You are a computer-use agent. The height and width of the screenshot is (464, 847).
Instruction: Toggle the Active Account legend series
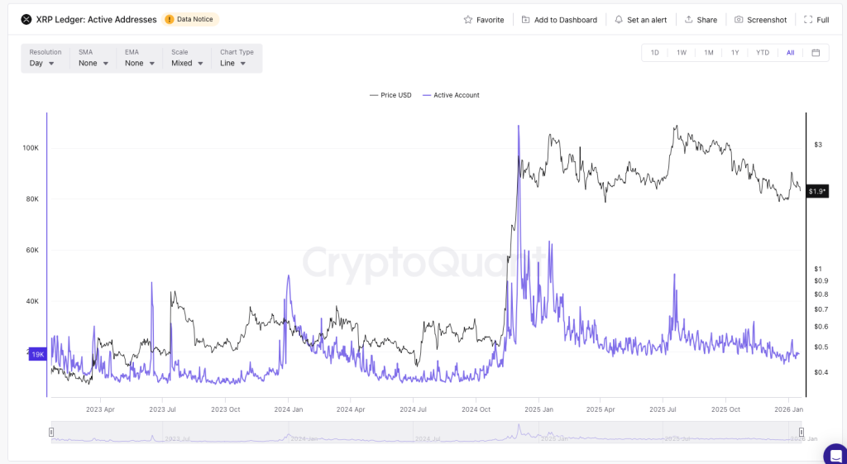click(451, 95)
